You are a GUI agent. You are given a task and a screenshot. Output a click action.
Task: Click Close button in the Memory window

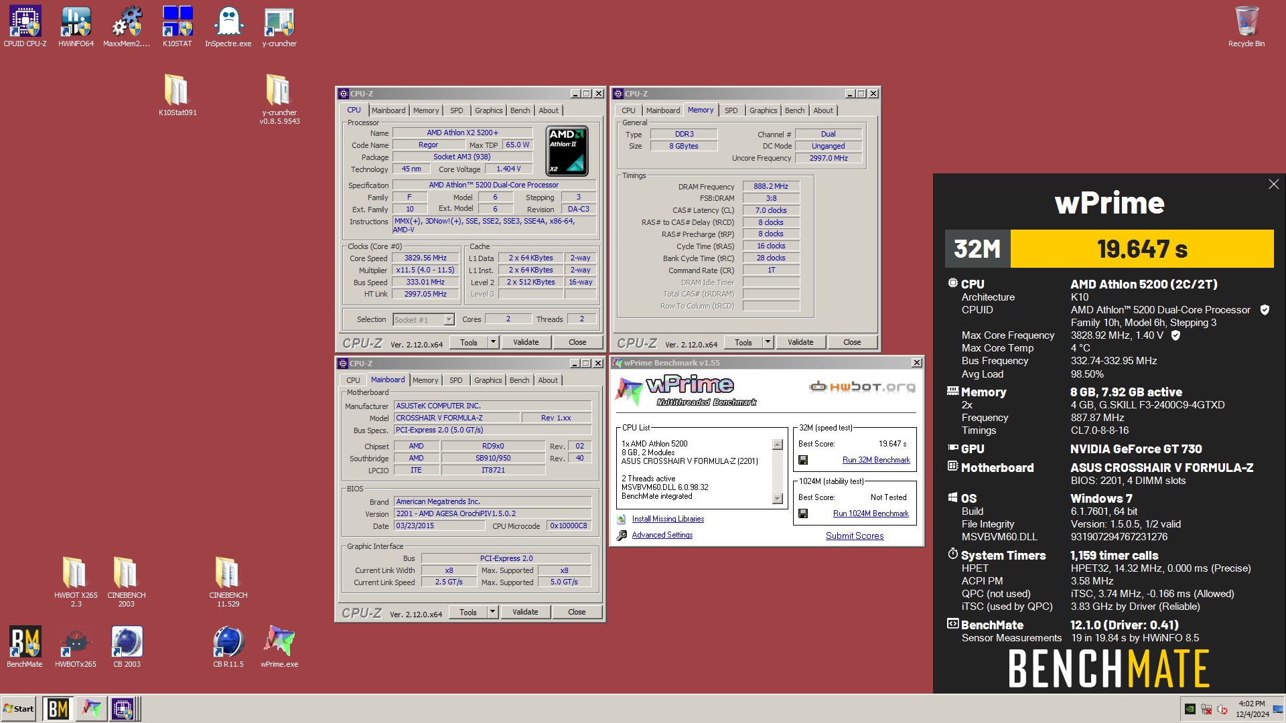coord(852,342)
